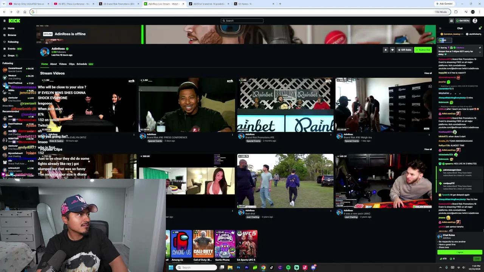
Task: Open Events in the left sidebar
Action: pos(12,49)
